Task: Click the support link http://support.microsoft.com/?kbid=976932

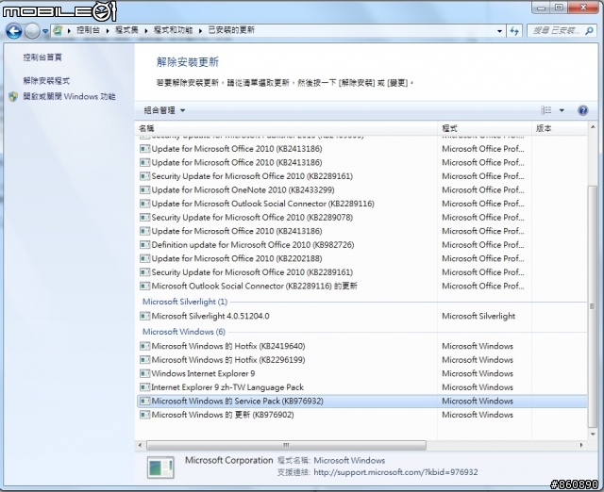Action: (x=395, y=472)
